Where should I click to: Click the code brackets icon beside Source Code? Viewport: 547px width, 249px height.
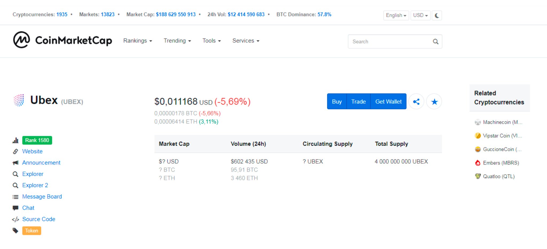pyautogui.click(x=15, y=219)
